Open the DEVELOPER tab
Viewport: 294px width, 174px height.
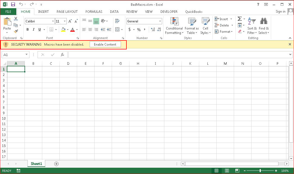(x=169, y=12)
